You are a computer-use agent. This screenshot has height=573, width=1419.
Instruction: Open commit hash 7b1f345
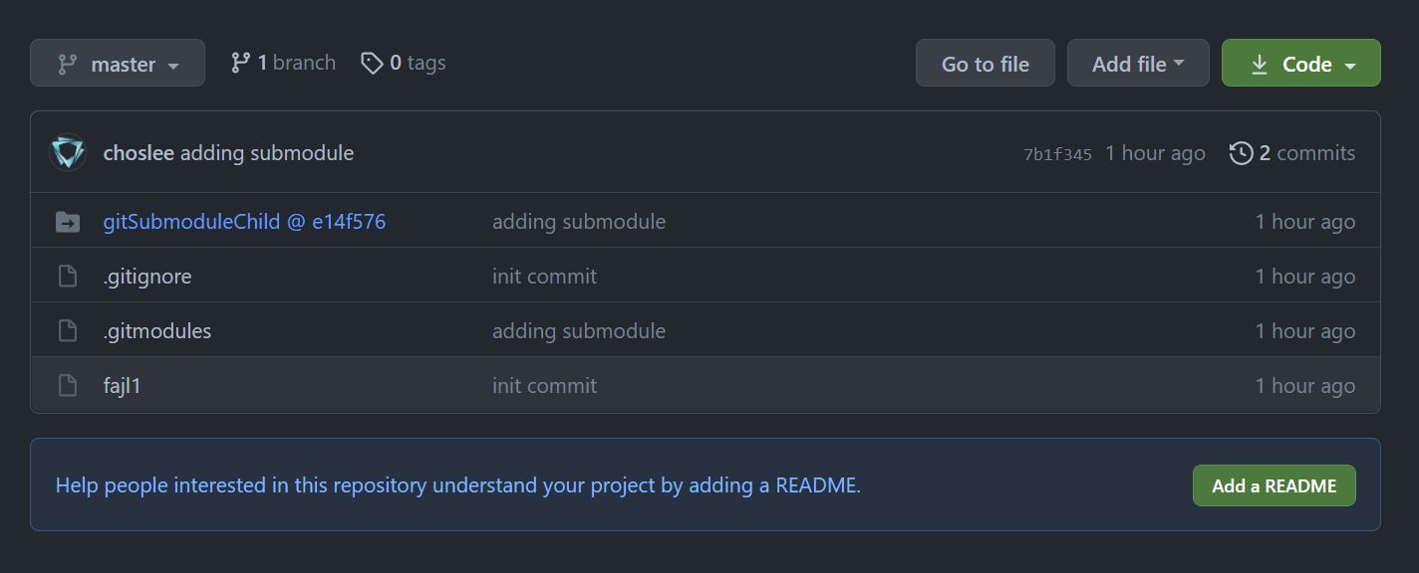click(x=1057, y=154)
